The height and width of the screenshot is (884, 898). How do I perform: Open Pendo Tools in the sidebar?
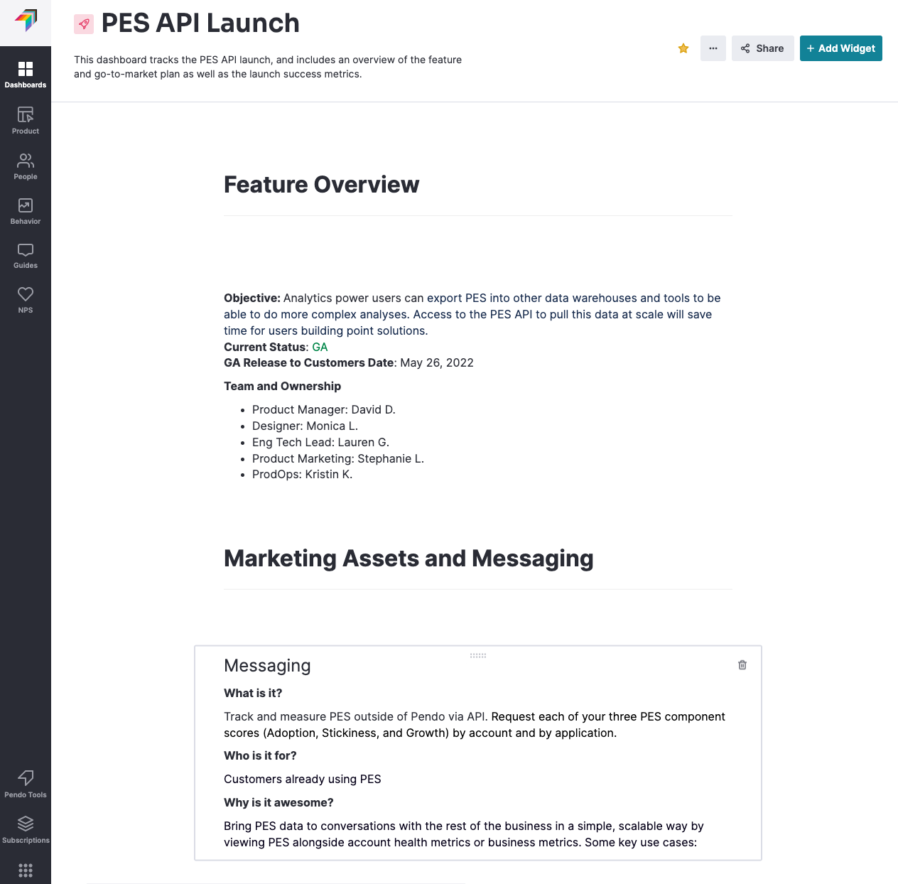coord(26,784)
